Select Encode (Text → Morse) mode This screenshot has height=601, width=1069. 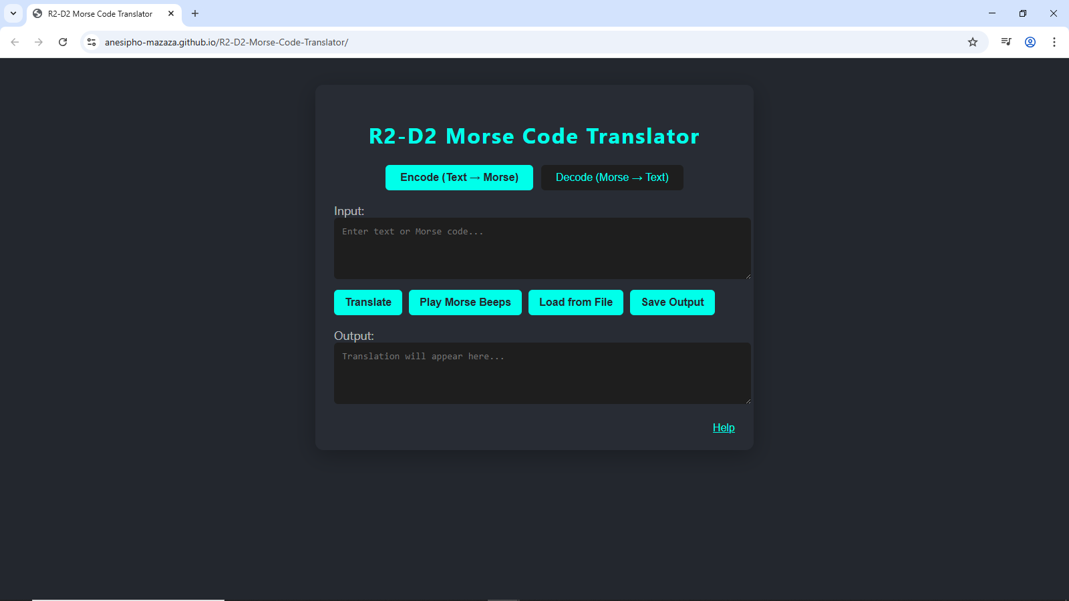click(459, 178)
